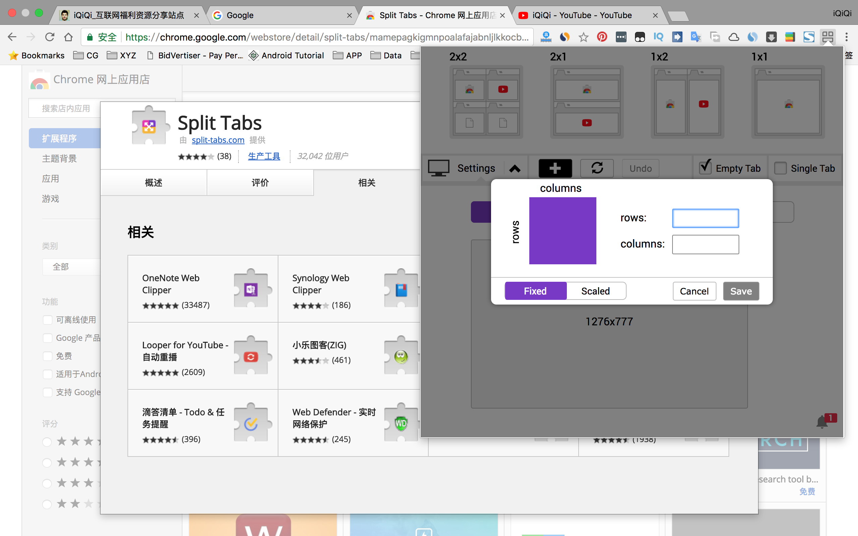Select the 1x1 single layout thumbnail

tap(788, 102)
